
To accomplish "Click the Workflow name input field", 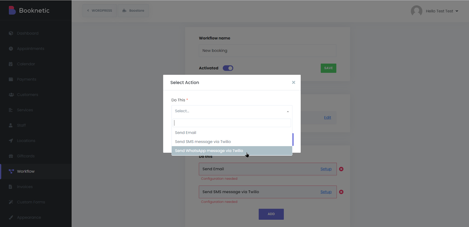I will pyautogui.click(x=268, y=51).
